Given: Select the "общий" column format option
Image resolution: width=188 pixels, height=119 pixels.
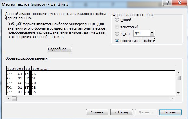Looking at the screenshot, I should pos(117,20).
